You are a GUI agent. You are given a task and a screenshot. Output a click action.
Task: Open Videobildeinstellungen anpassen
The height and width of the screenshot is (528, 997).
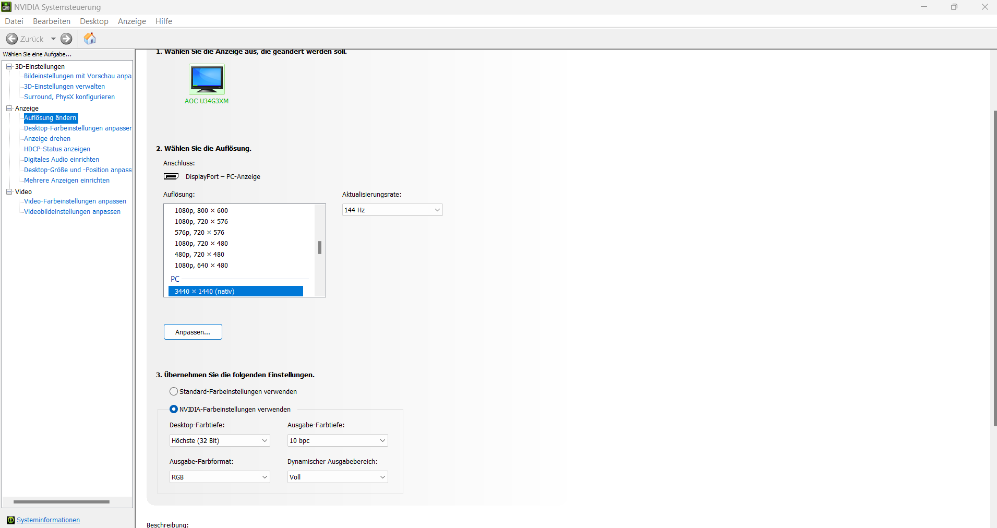(x=72, y=212)
